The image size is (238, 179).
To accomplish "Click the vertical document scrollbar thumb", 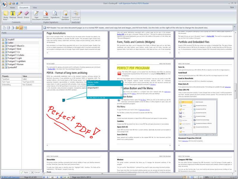I will pos(236,91).
